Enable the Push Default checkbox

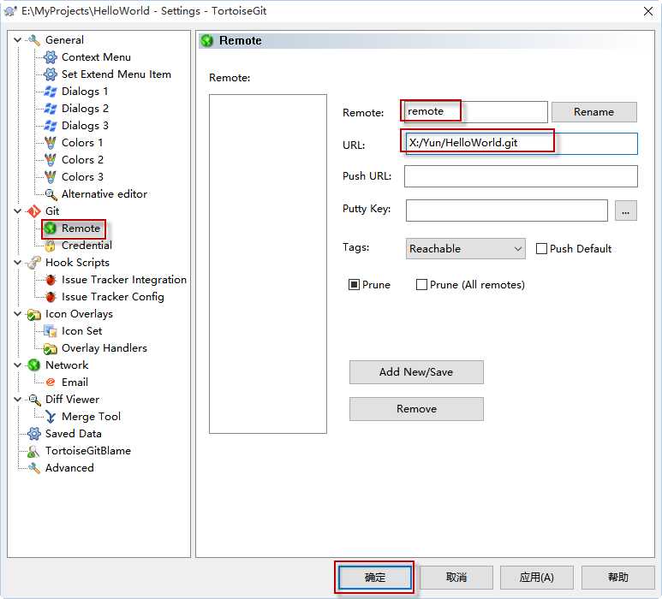coord(541,249)
